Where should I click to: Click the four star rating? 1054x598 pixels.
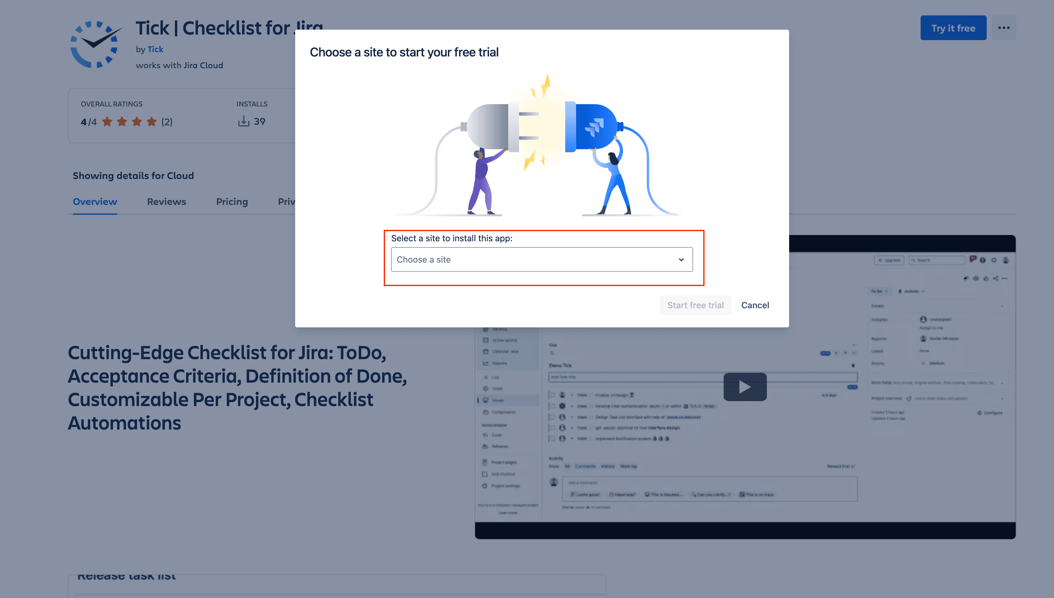(x=129, y=122)
